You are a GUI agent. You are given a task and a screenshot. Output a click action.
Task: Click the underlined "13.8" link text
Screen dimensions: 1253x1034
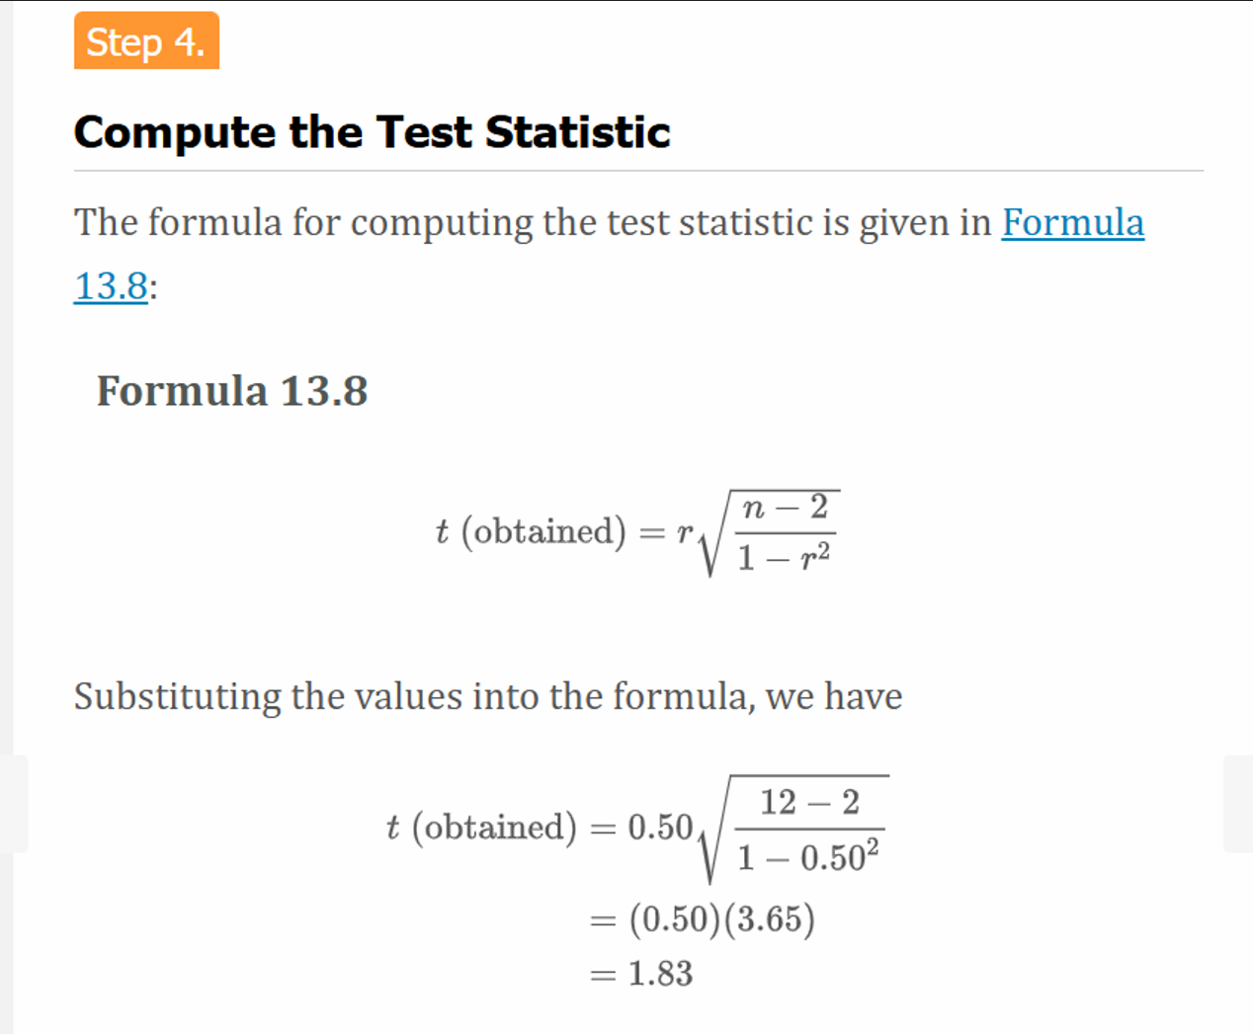tap(111, 286)
